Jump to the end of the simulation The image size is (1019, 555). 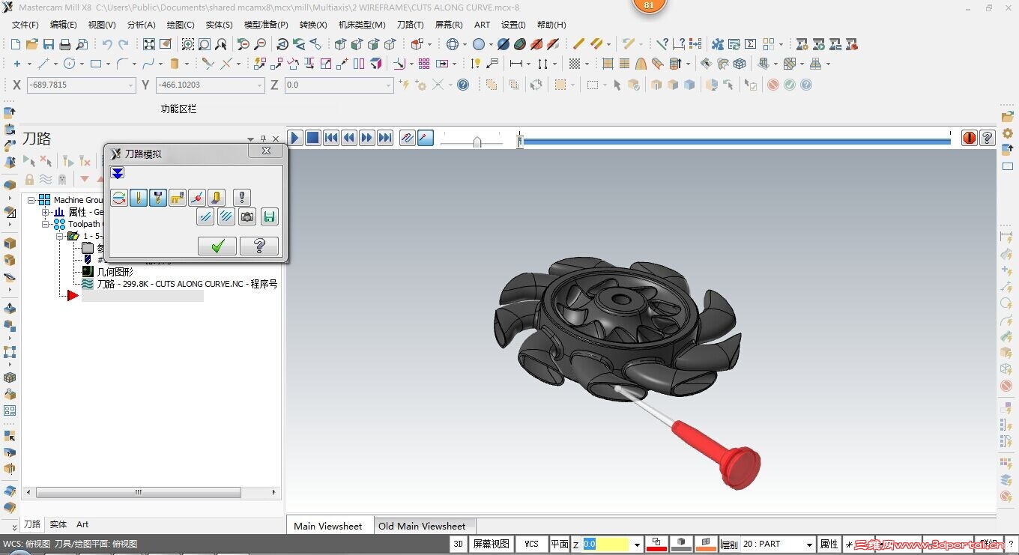[385, 138]
